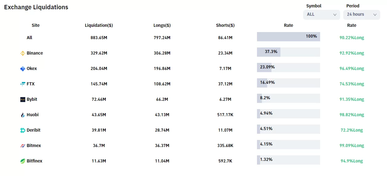Click the chevron arrow in Period selector
This screenshot has width=387, height=176.
point(375,14)
